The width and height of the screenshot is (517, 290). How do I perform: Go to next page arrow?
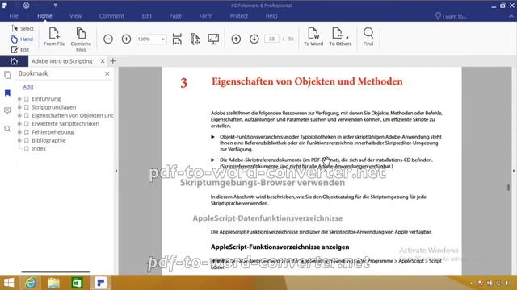[254, 39]
